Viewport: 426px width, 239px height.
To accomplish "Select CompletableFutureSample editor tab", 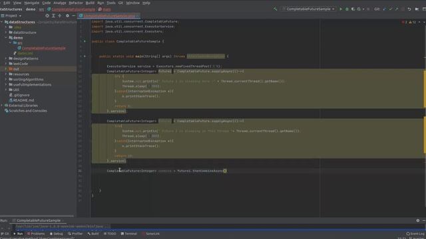I will tap(109, 16).
